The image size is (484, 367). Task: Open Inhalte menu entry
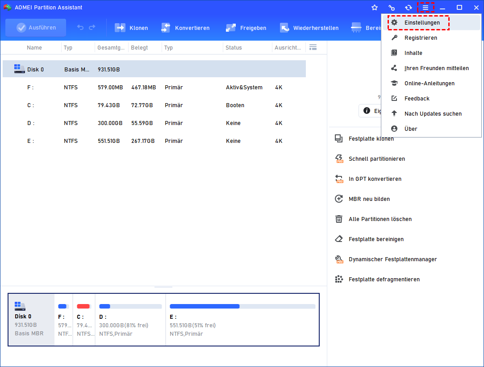click(x=431, y=53)
